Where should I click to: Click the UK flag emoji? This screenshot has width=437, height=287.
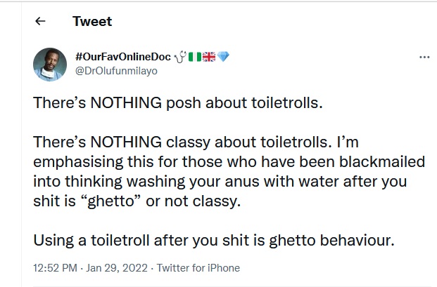209,56
